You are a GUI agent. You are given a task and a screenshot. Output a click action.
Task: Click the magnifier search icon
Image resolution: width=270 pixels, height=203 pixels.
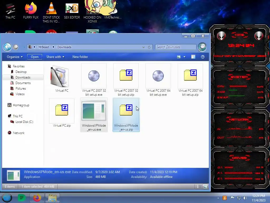click(x=202, y=47)
